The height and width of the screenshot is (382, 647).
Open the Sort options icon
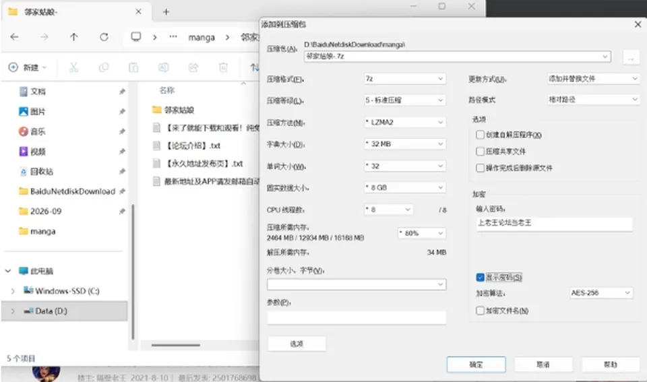click(x=255, y=67)
